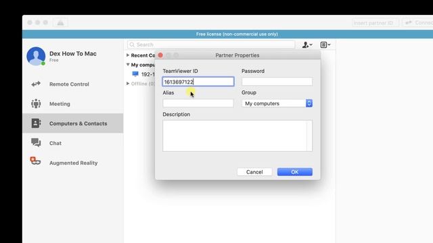Viewport: 433px width, 243px height.
Task: Open the Augmented Reality section
Action: (x=72, y=163)
